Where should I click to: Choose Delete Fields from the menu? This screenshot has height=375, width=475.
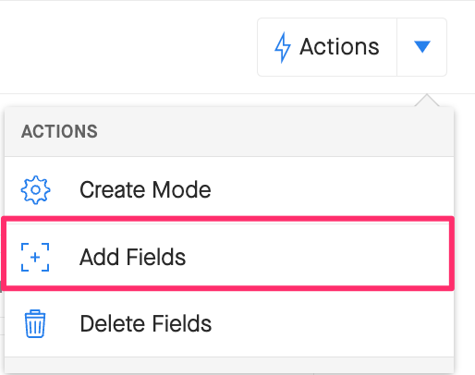(x=229, y=323)
